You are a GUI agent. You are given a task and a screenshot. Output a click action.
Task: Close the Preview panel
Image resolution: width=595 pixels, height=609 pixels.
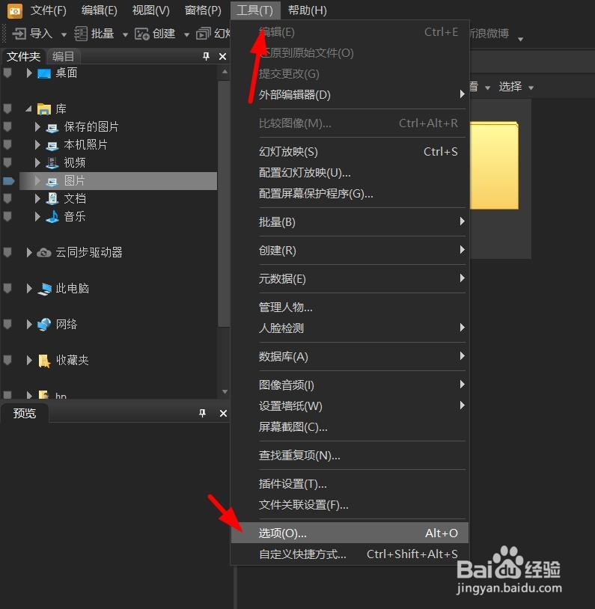[223, 413]
